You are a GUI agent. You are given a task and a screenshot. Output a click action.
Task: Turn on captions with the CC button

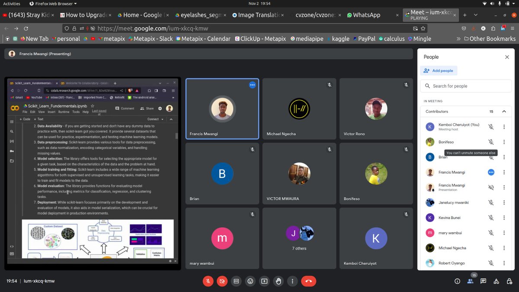point(236,281)
